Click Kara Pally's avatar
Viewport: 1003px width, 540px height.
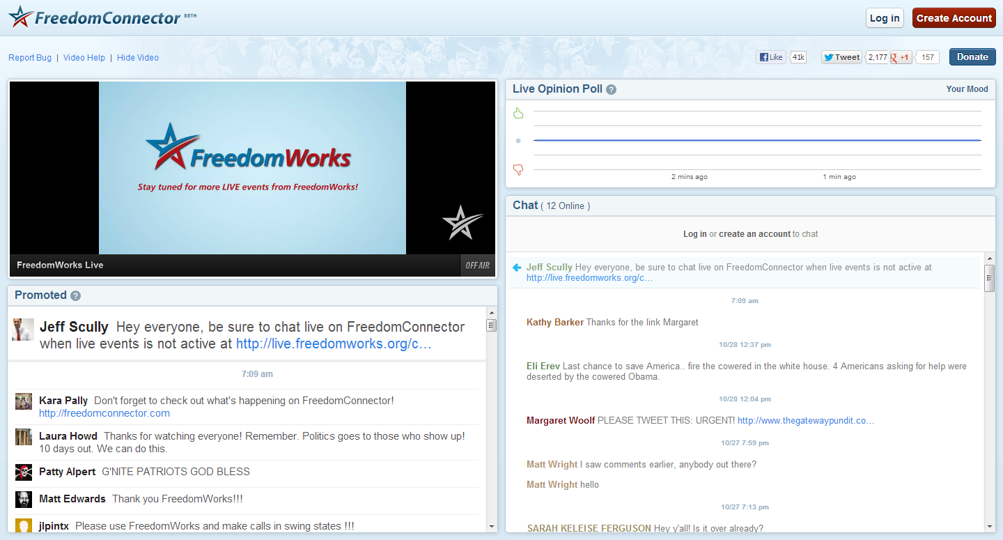24,401
